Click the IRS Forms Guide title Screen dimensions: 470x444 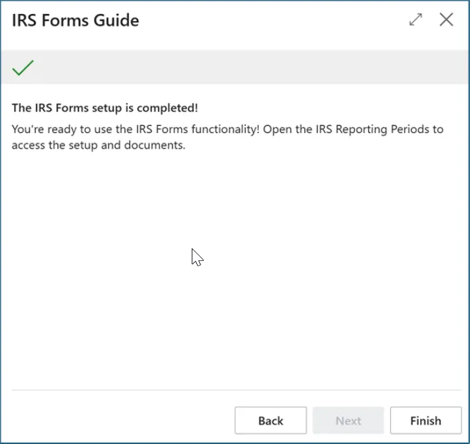coord(75,21)
